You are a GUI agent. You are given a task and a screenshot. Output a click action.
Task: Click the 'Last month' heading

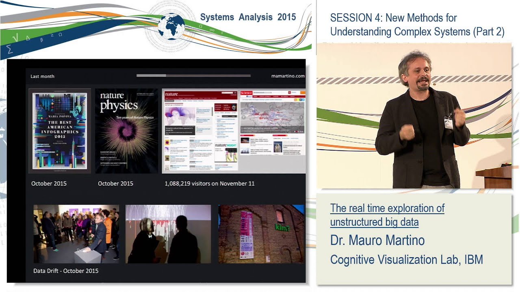coord(42,76)
